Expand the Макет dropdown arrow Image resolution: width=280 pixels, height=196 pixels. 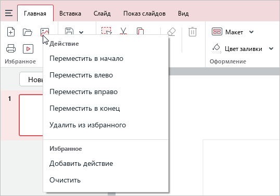(x=251, y=32)
